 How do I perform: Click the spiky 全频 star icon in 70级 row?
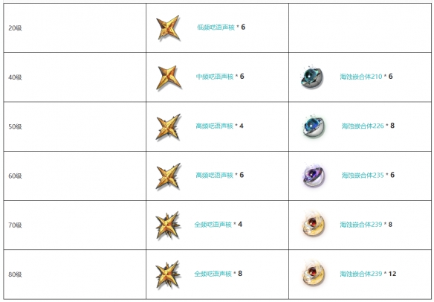[x=168, y=225]
